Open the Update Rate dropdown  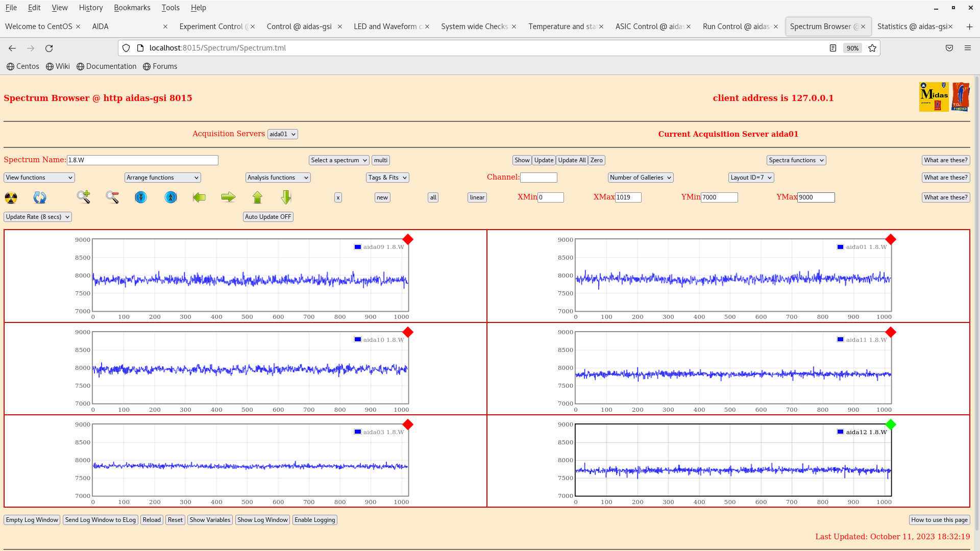[x=38, y=217]
